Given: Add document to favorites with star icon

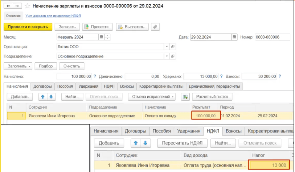Looking at the screenshot, I should click(x=27, y=6).
